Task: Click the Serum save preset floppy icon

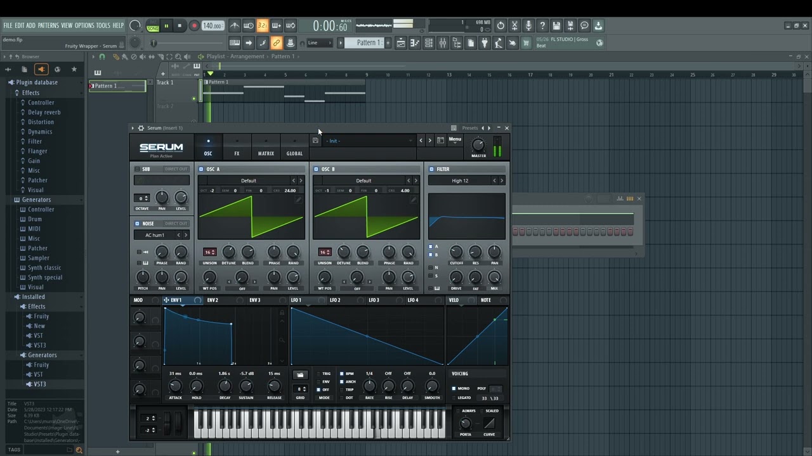Action: pyautogui.click(x=315, y=141)
